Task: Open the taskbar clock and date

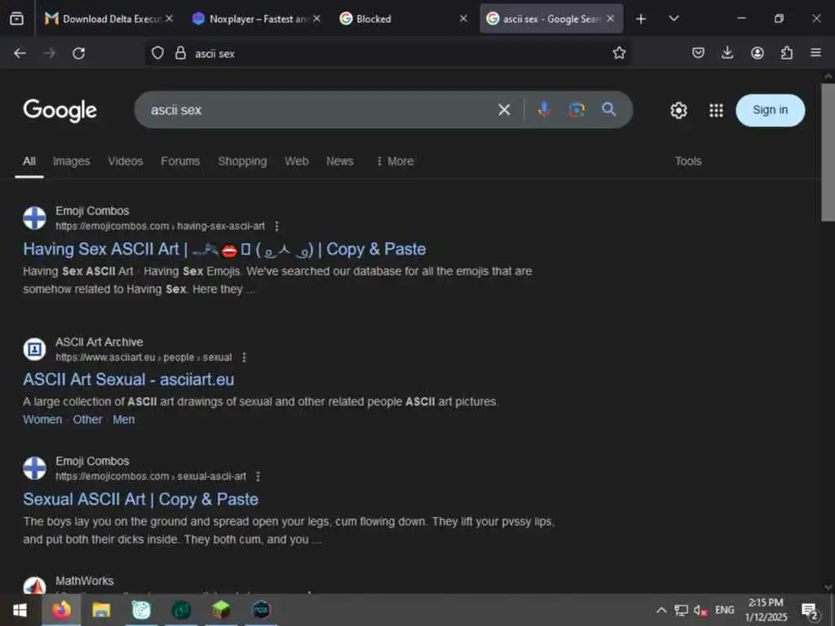Action: pyautogui.click(x=766, y=610)
